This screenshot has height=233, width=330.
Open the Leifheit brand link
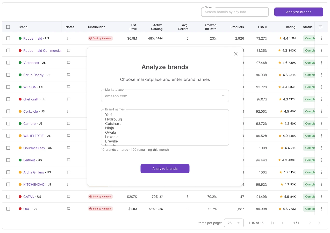coord(29,160)
